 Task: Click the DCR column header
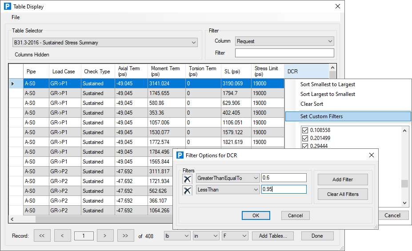(x=306, y=71)
